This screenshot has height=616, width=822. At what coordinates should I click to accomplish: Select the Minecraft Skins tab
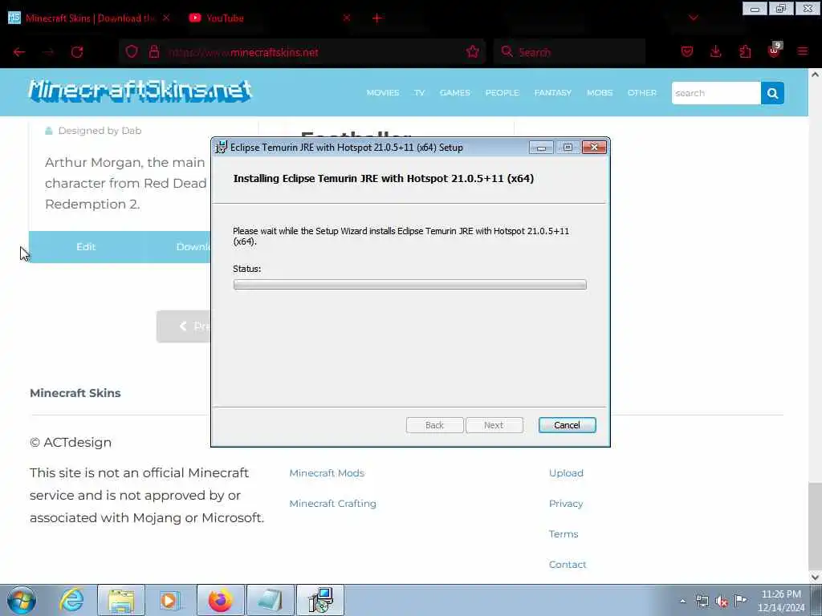[x=89, y=18]
